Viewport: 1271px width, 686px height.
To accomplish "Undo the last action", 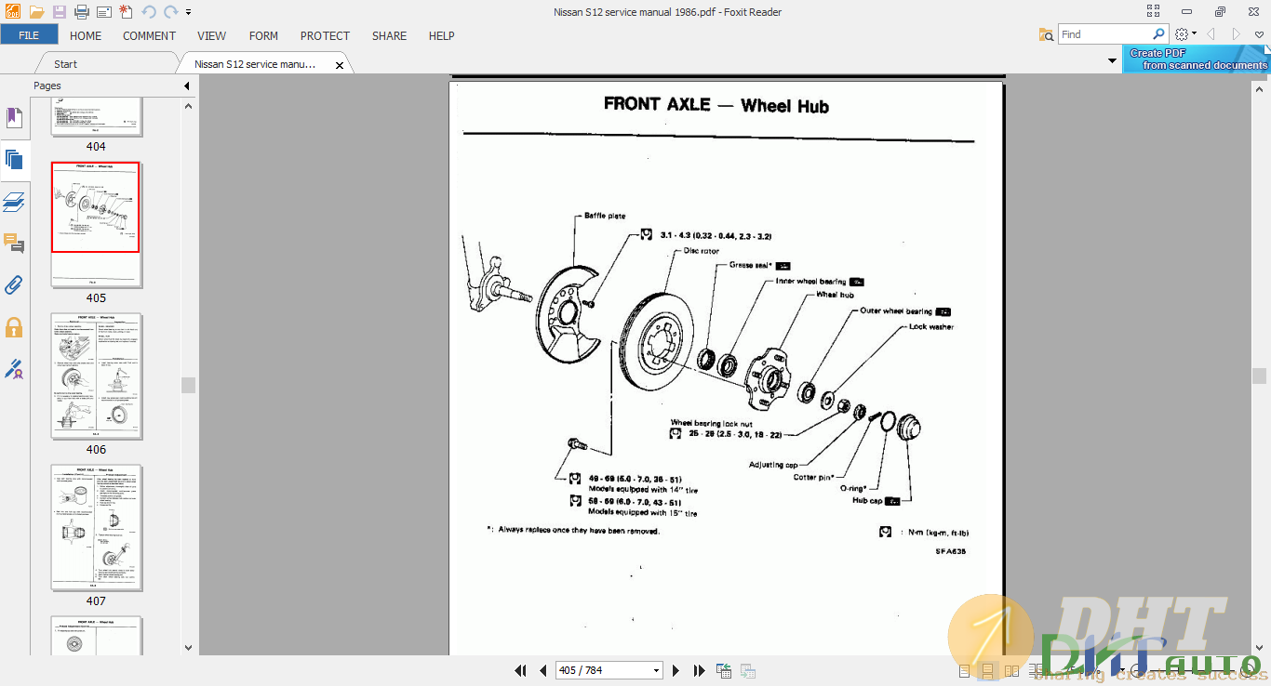I will click(149, 12).
